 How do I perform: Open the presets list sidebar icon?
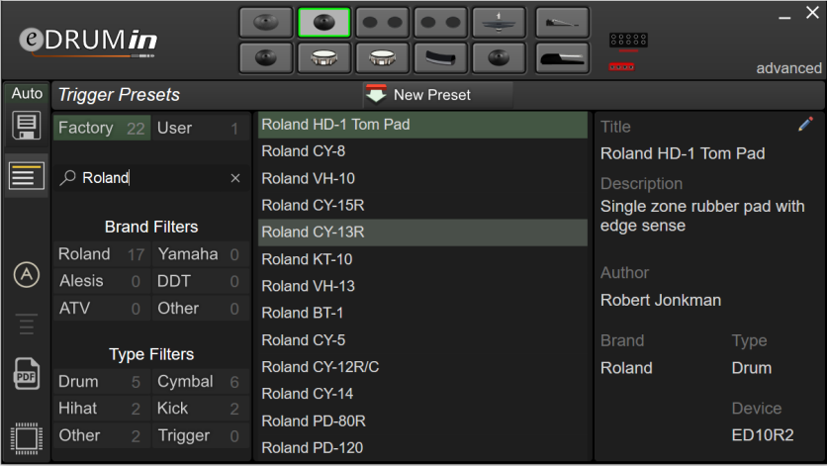coord(27,175)
